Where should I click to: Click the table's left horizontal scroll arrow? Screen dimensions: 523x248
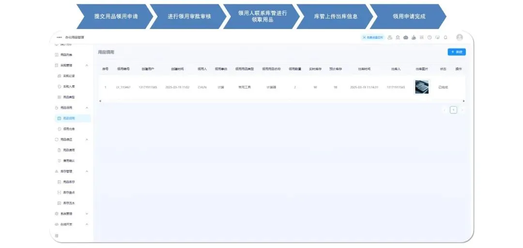(x=100, y=101)
